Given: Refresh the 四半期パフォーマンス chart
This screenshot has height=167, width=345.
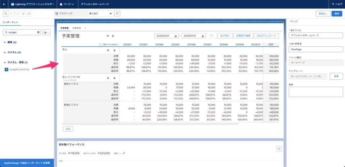Looking at the screenshot, I should pyautogui.click(x=278, y=148).
